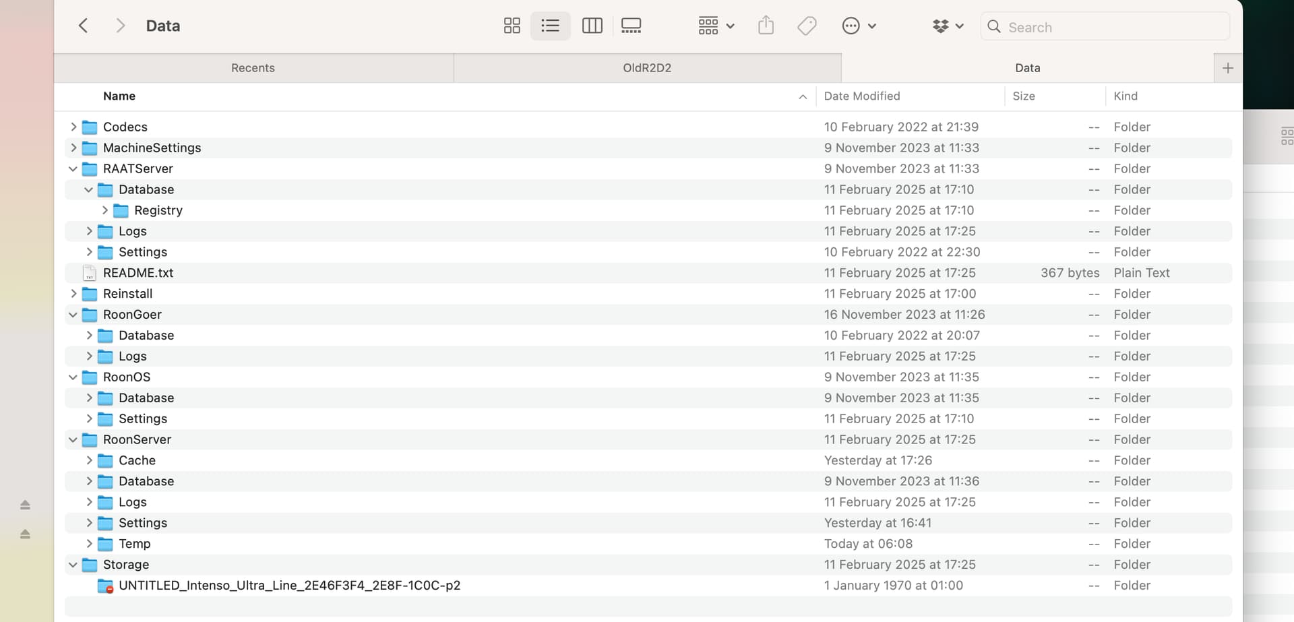Collapse the Storage folder
Viewport: 1294px width, 622px height.
73,565
